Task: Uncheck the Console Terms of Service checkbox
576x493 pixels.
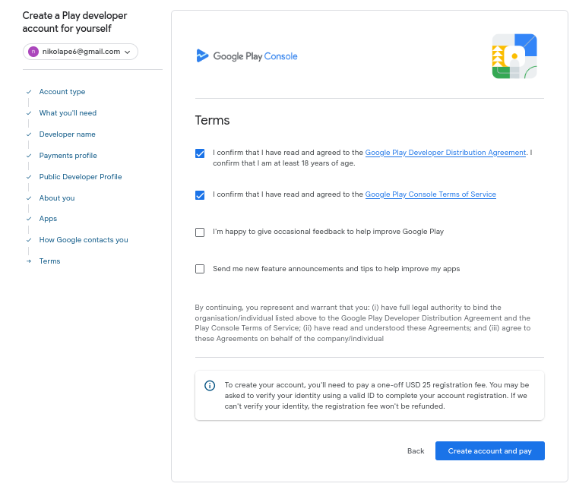Action: coord(200,195)
